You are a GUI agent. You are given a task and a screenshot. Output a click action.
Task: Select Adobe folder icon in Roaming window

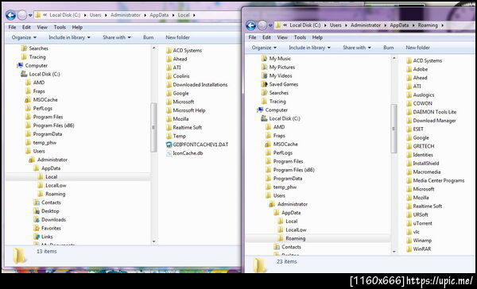(x=409, y=69)
